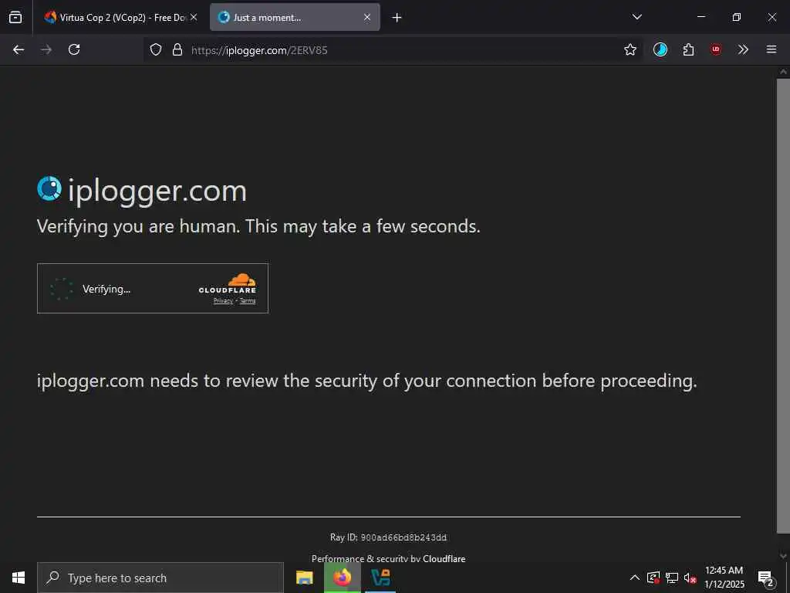The width and height of the screenshot is (790, 593).
Task: Click the security tray icon with red badge
Action: pyautogui.click(x=653, y=578)
